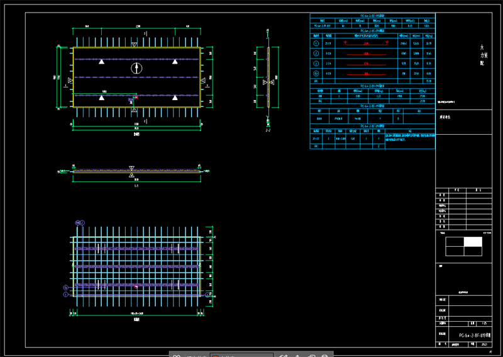This screenshot has height=357, width=503.
Task: Select circled rebar mark 2 in the rebar table
Action: pos(316,54)
